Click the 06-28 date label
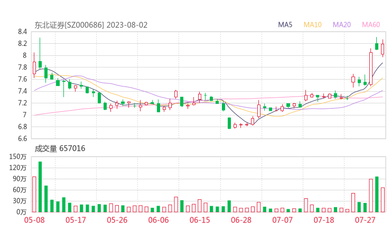 (x=241, y=220)
